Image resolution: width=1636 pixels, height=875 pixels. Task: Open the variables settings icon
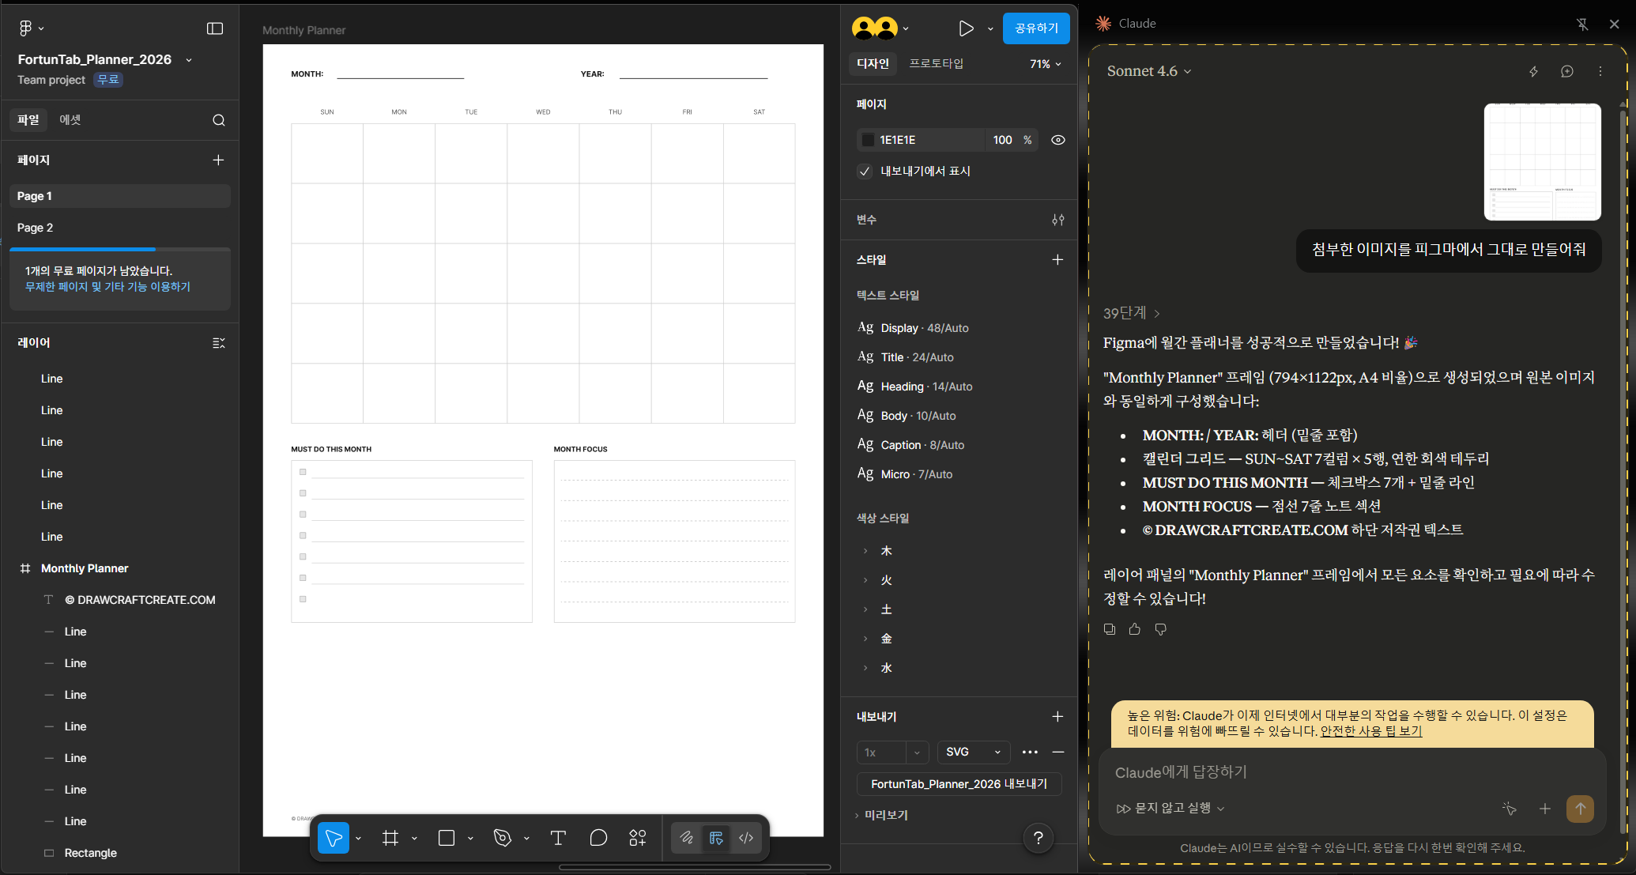pos(1058,220)
